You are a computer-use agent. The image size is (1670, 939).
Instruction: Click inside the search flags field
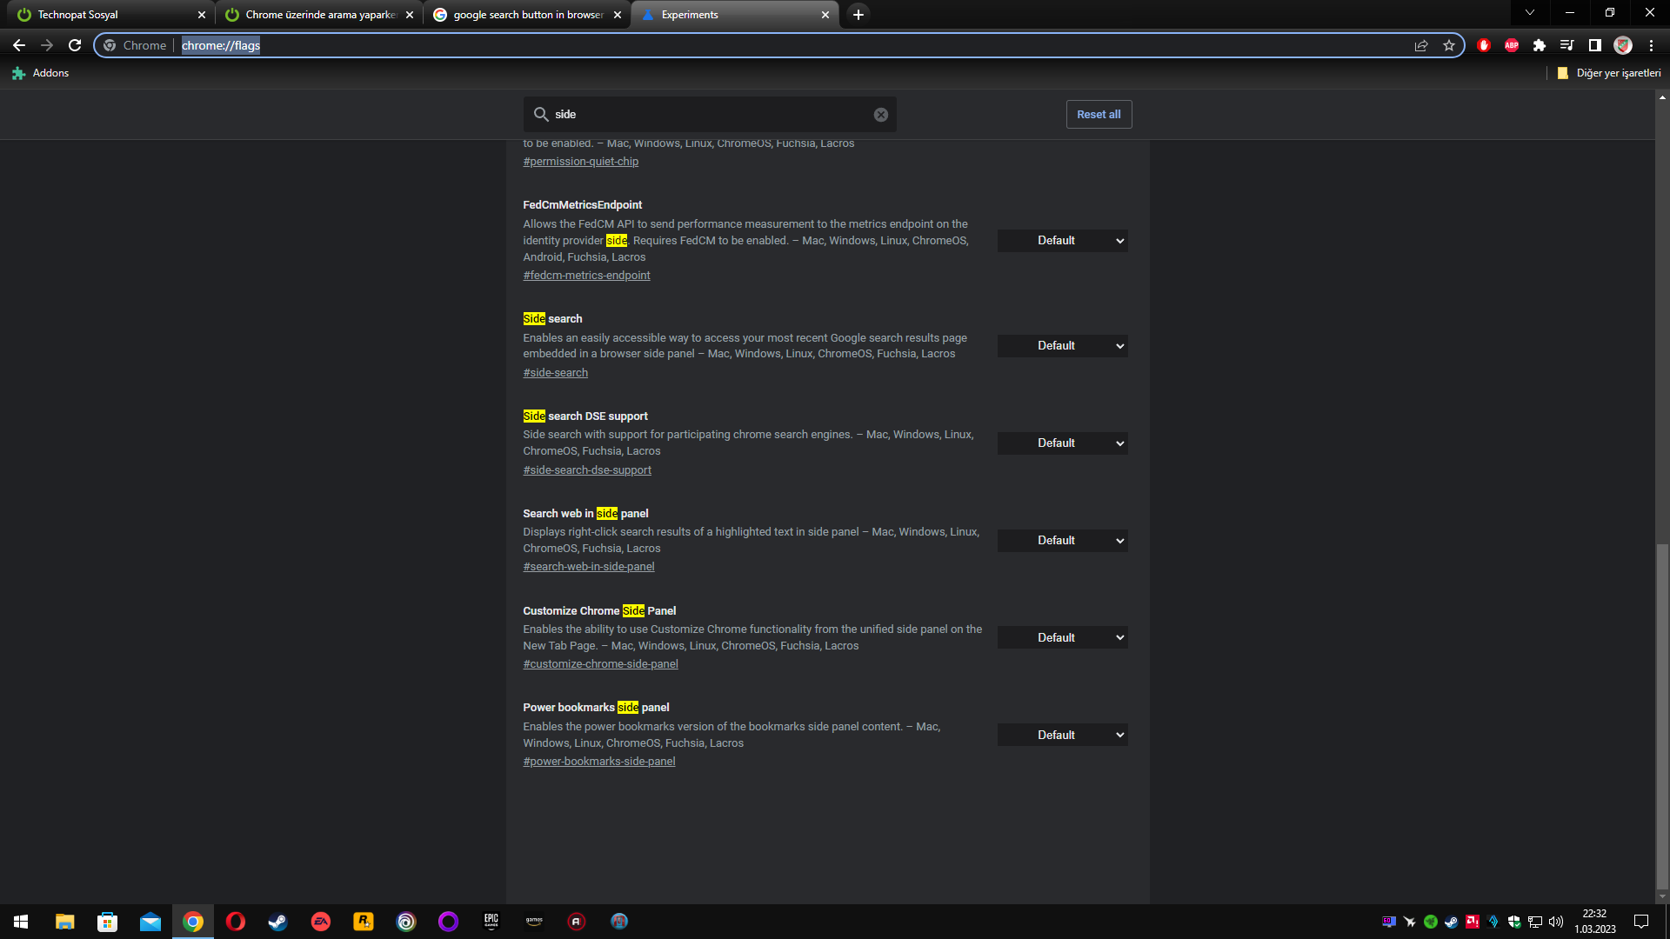click(x=709, y=115)
